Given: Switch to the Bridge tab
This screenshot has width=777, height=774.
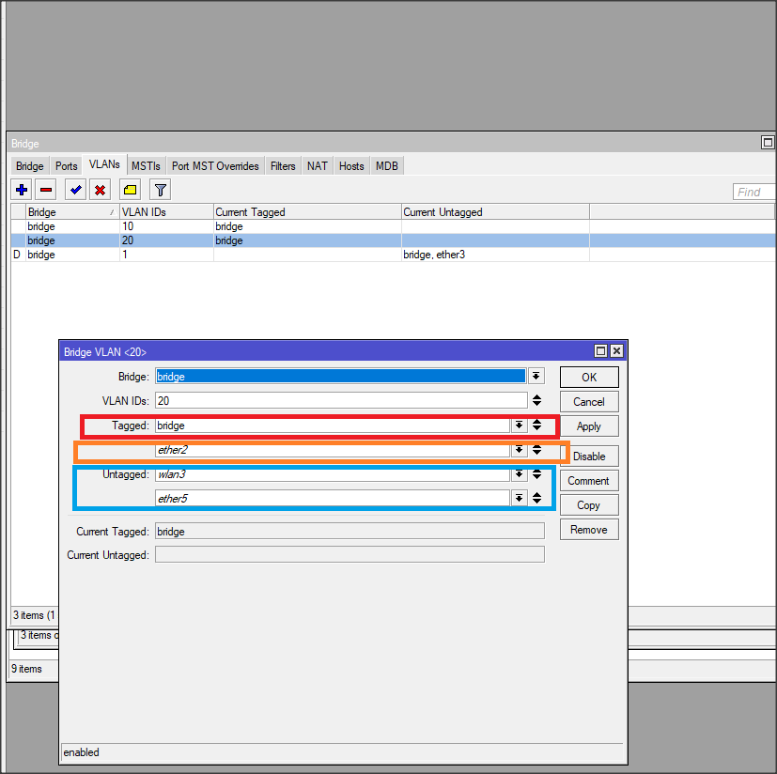Looking at the screenshot, I should pyautogui.click(x=30, y=166).
